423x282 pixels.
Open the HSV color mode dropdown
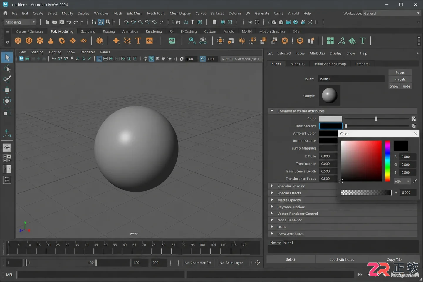point(402,181)
